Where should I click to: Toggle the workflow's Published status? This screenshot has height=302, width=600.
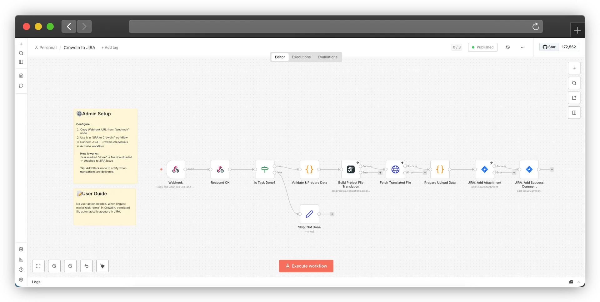(x=482, y=47)
